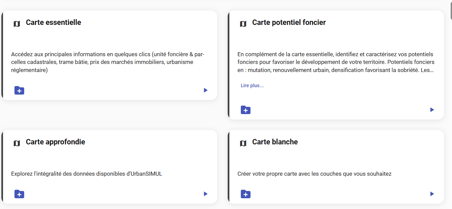This screenshot has width=452, height=209.
Task: Click the Carte blanche description about creating your own map
Action: coord(315,174)
